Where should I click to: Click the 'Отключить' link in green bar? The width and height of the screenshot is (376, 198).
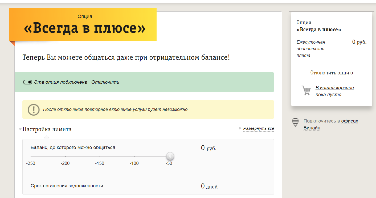pos(105,82)
